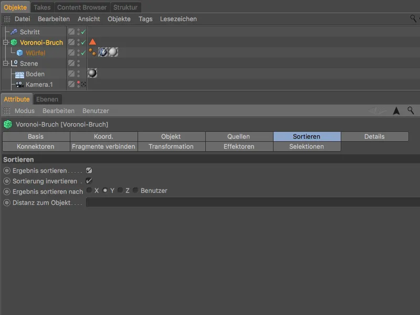Open the Basis parameter tab
The height and width of the screenshot is (315, 420).
[x=36, y=136]
